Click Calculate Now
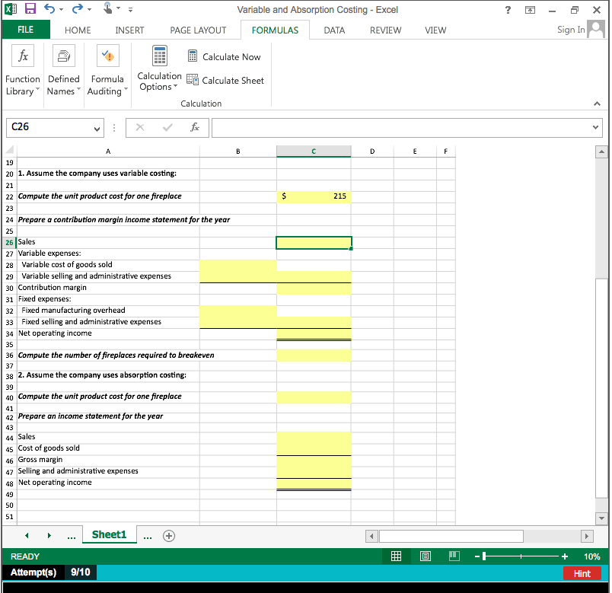 click(225, 56)
